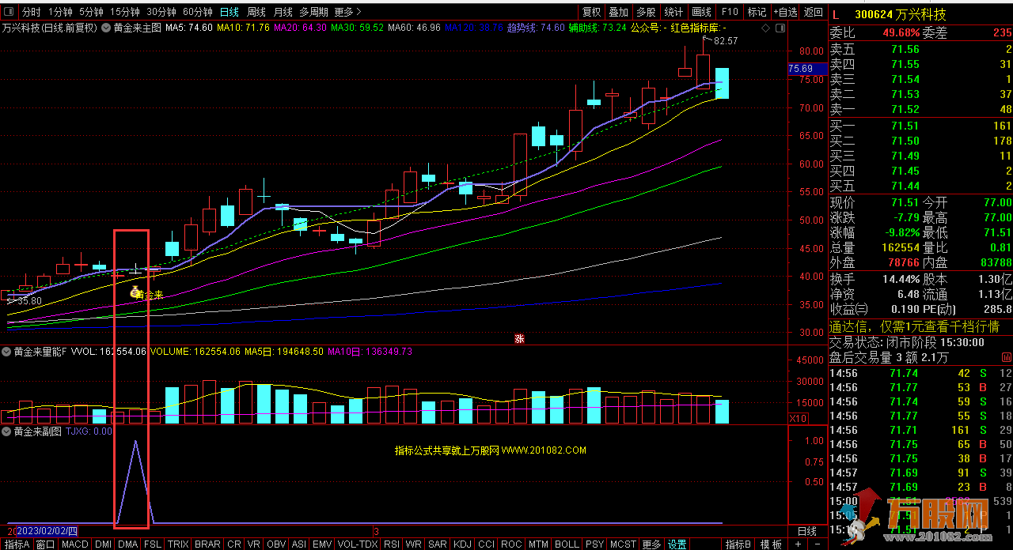Select the OBV indicator
This screenshot has height=550, width=1013.
(x=276, y=544)
